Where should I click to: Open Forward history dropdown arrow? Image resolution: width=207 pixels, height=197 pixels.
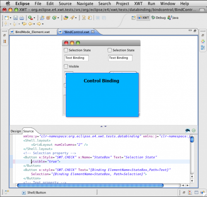(43, 24)
